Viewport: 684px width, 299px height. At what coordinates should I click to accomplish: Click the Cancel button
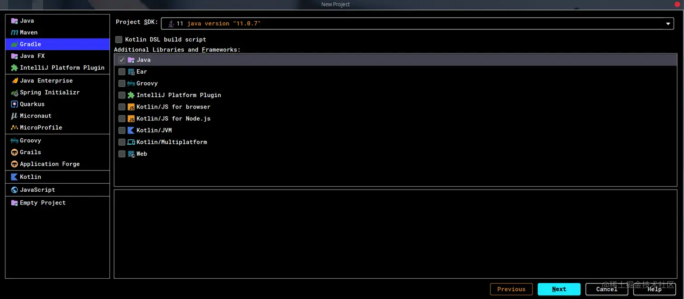point(607,289)
